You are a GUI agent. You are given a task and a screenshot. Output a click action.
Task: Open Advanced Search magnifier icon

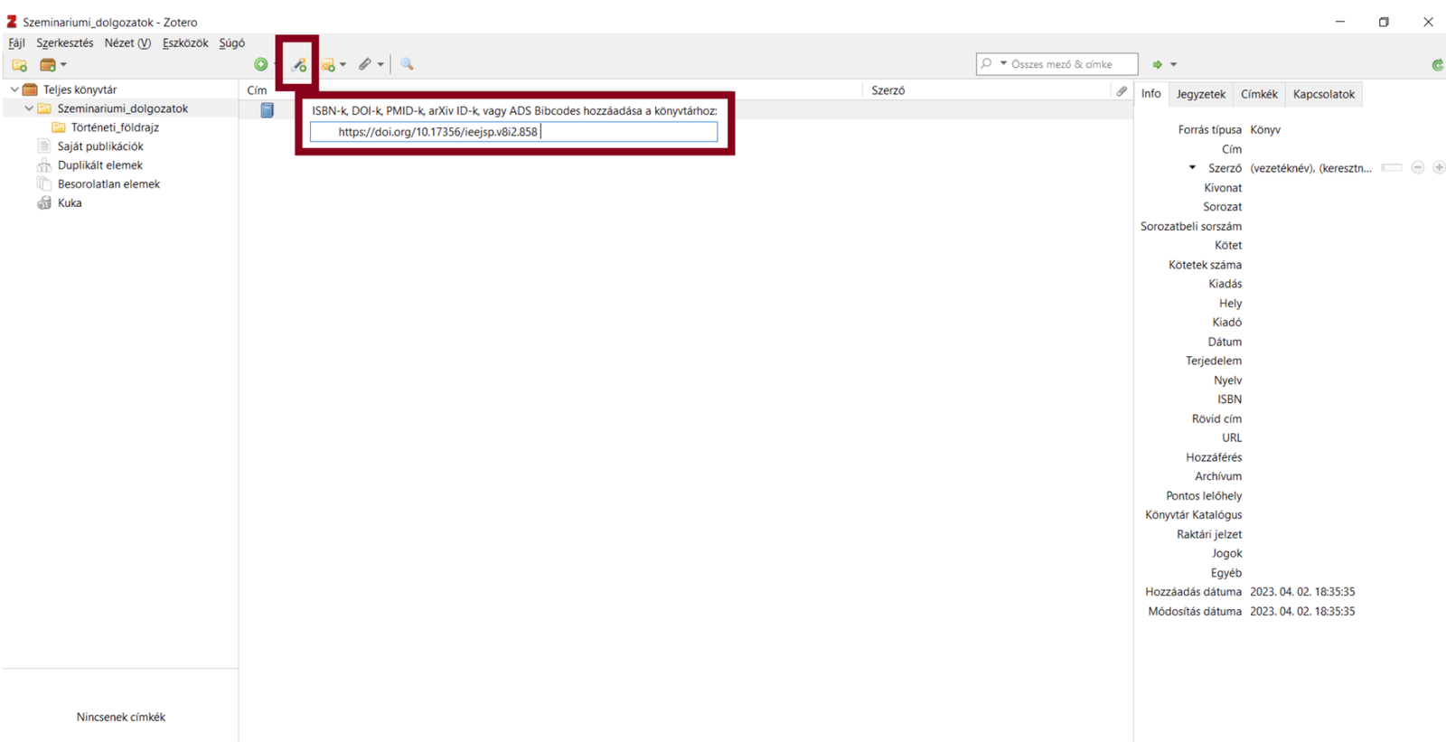coord(407,64)
